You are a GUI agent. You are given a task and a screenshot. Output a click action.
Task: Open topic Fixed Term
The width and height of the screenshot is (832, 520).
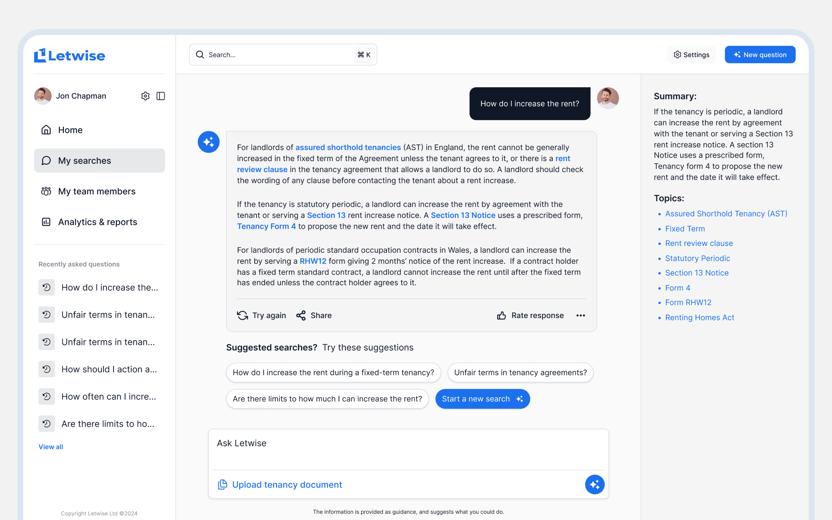coord(685,229)
